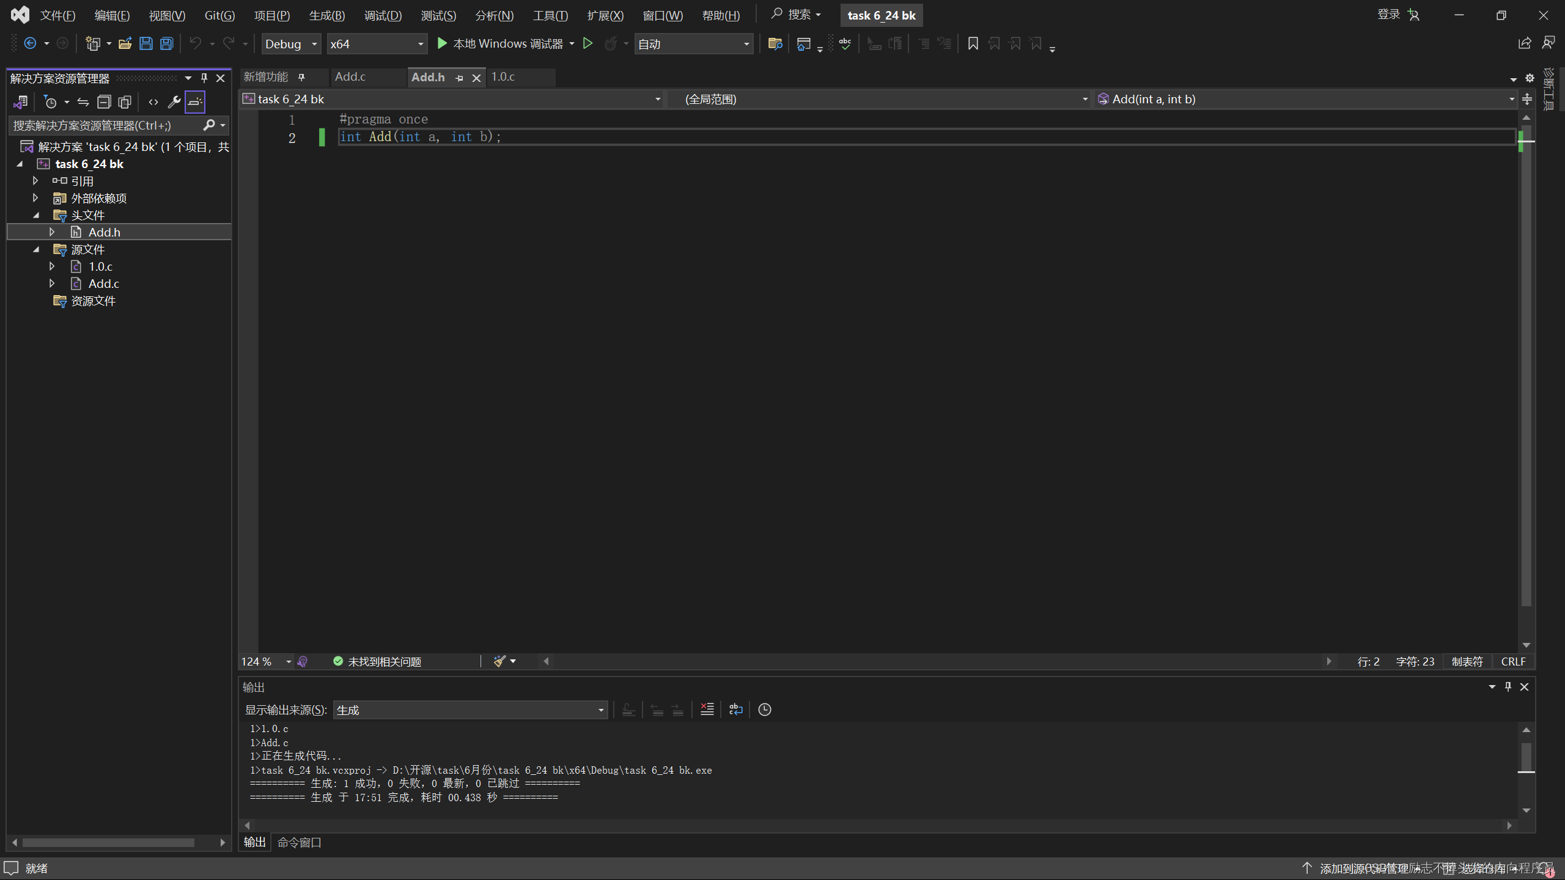Toggle word wrap in the output panel
1565x880 pixels.
[x=735, y=710]
